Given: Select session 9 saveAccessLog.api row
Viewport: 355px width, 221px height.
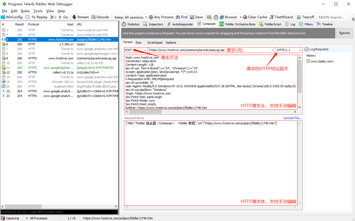Looking at the screenshot, I should click(x=59, y=58).
